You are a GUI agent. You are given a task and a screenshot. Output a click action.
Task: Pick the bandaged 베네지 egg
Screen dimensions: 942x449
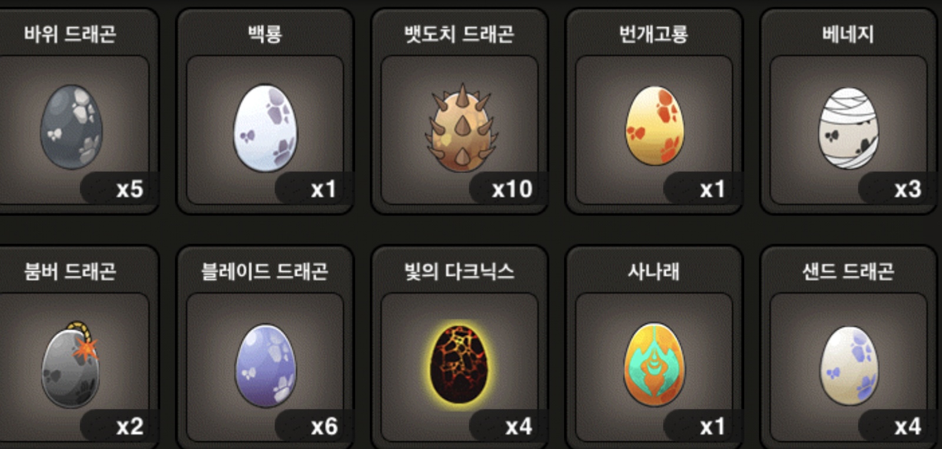848,128
